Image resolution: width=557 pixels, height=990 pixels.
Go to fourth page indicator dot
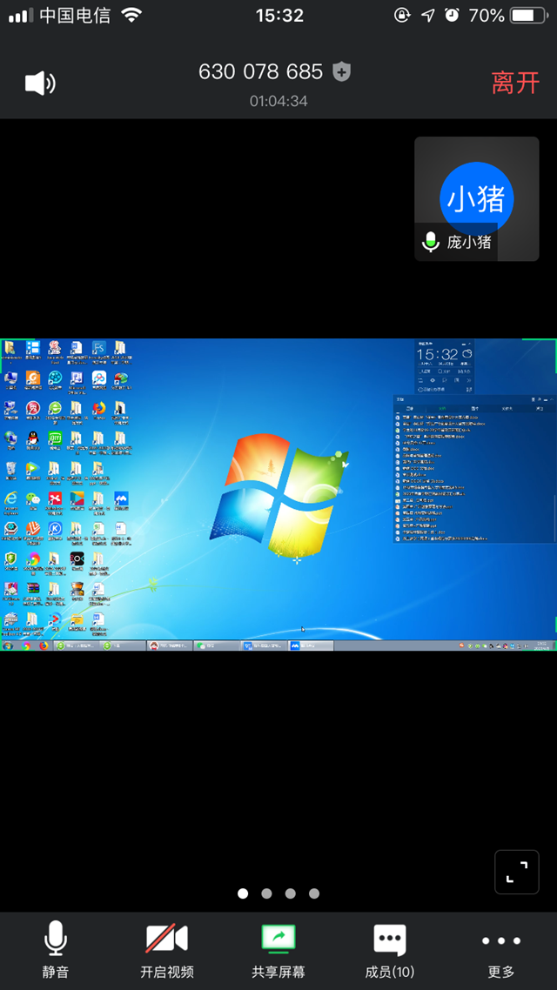tap(314, 893)
